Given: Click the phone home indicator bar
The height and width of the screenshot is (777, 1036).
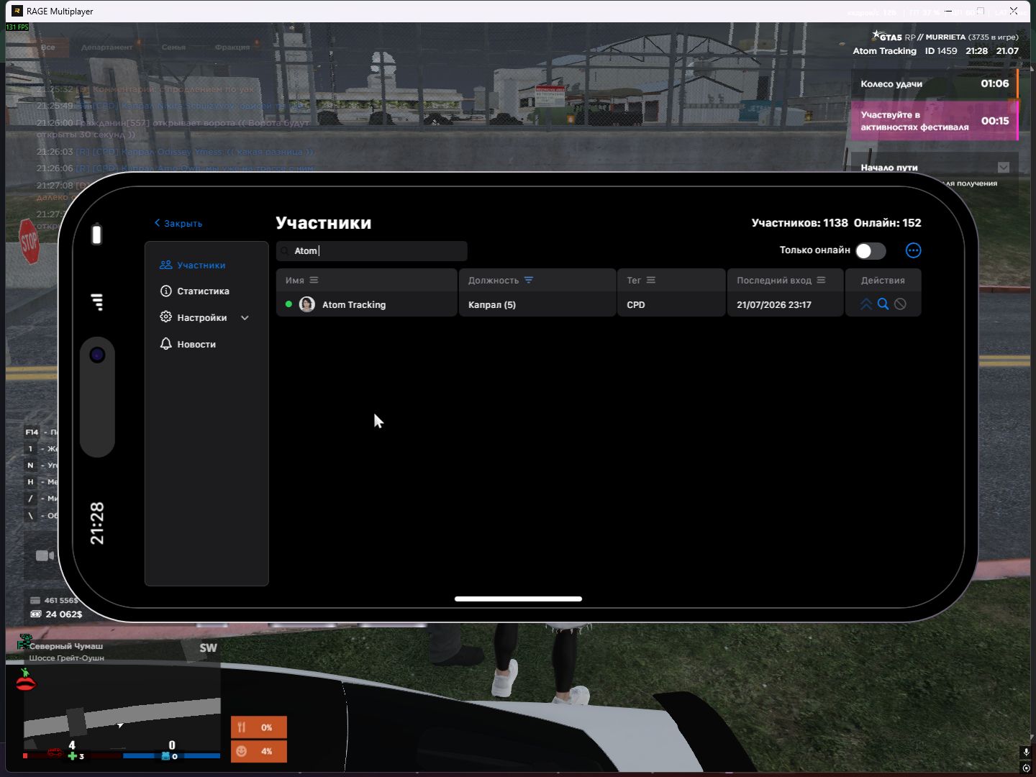Looking at the screenshot, I should (518, 599).
